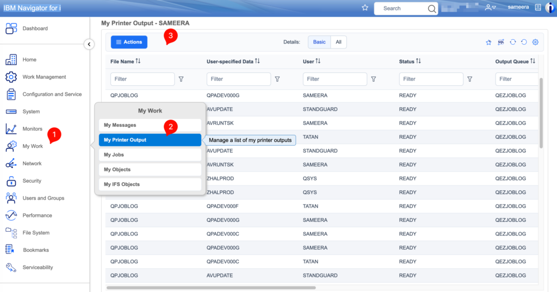Click the Search box in header

401,9
